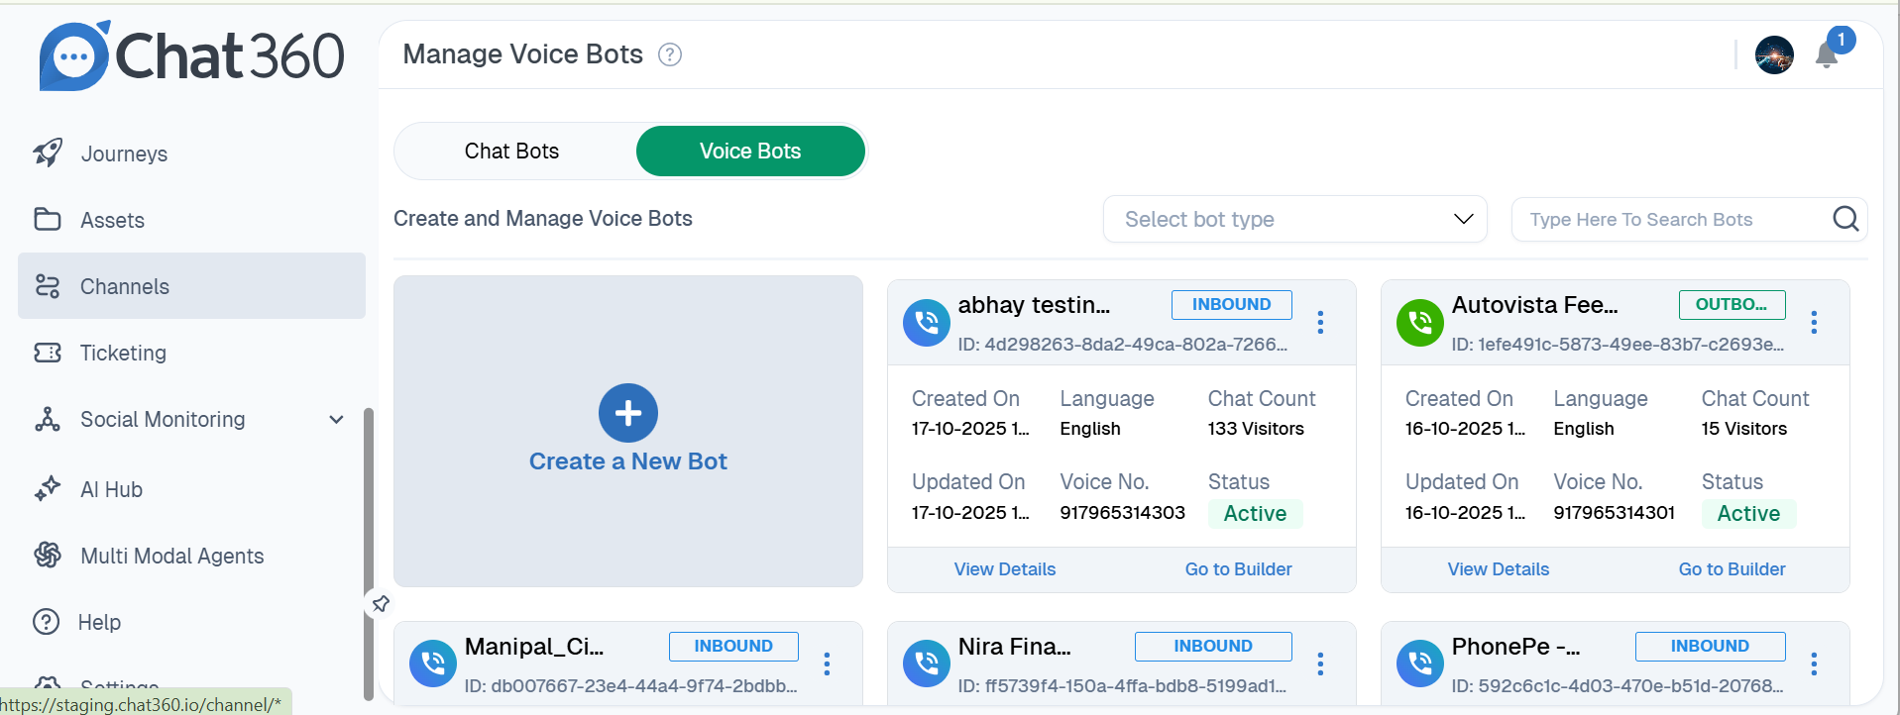
Task: Go to Builder for Autovista bot
Action: [1732, 569]
